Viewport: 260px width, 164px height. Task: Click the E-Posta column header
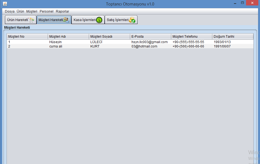[150, 37]
